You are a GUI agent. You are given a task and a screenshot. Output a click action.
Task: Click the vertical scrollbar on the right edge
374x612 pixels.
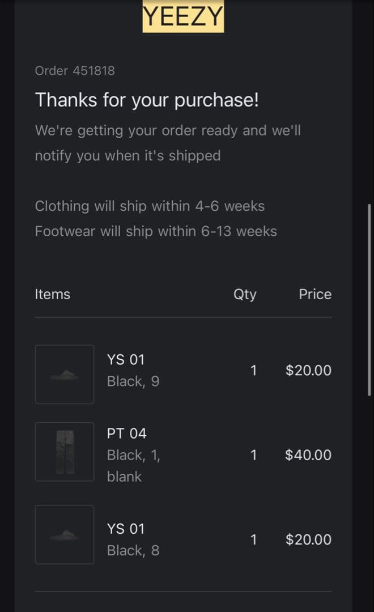point(369,299)
